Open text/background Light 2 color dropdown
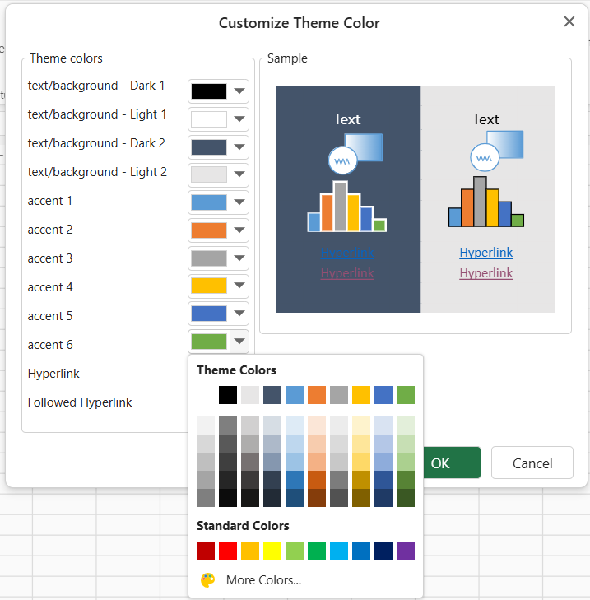The width and height of the screenshot is (590, 600). point(239,174)
